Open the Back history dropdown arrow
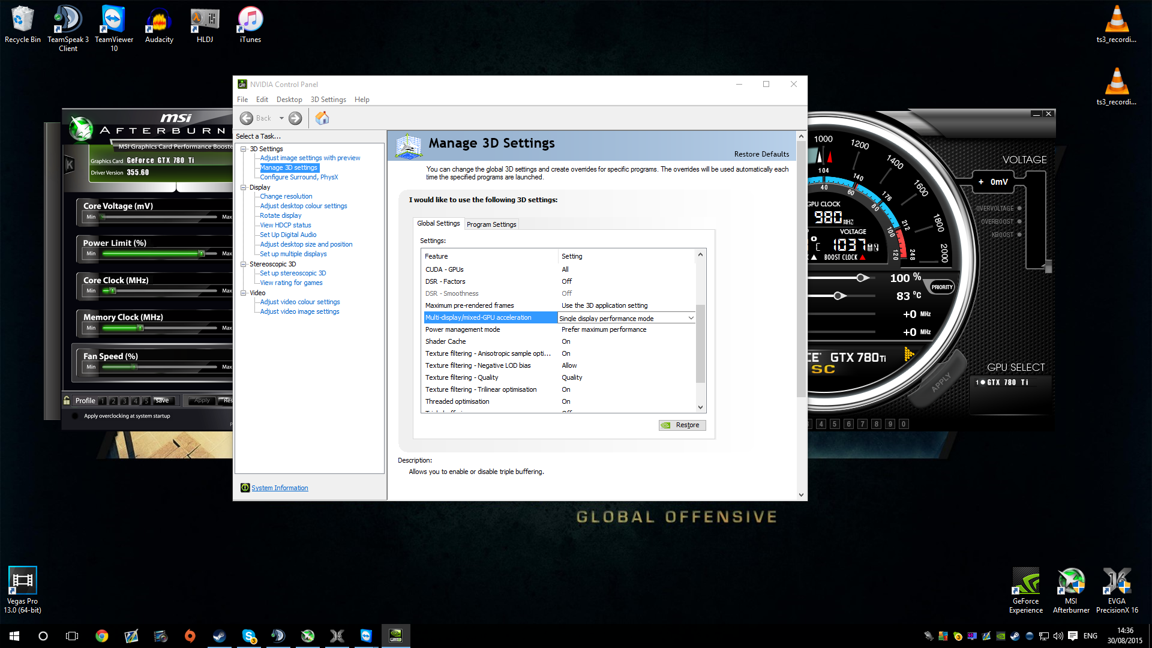This screenshot has height=648, width=1152. pos(281,118)
